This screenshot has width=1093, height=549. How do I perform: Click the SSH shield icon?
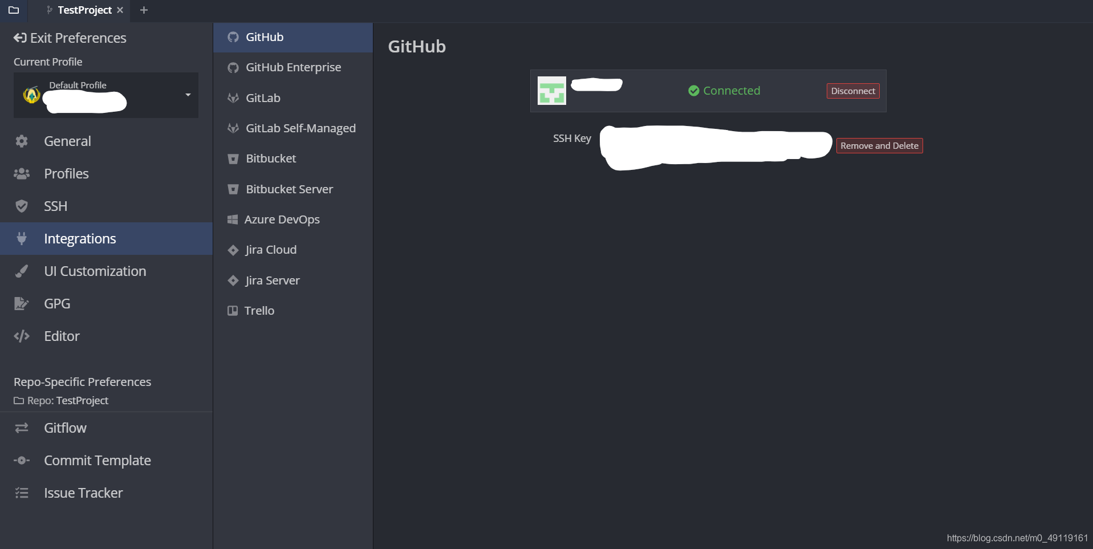(22, 206)
